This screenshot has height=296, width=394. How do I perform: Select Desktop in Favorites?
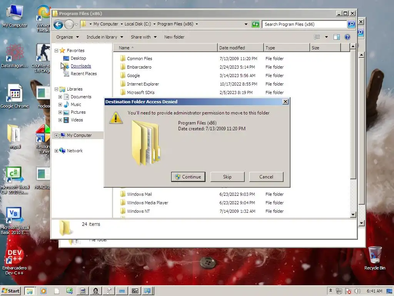(x=78, y=58)
